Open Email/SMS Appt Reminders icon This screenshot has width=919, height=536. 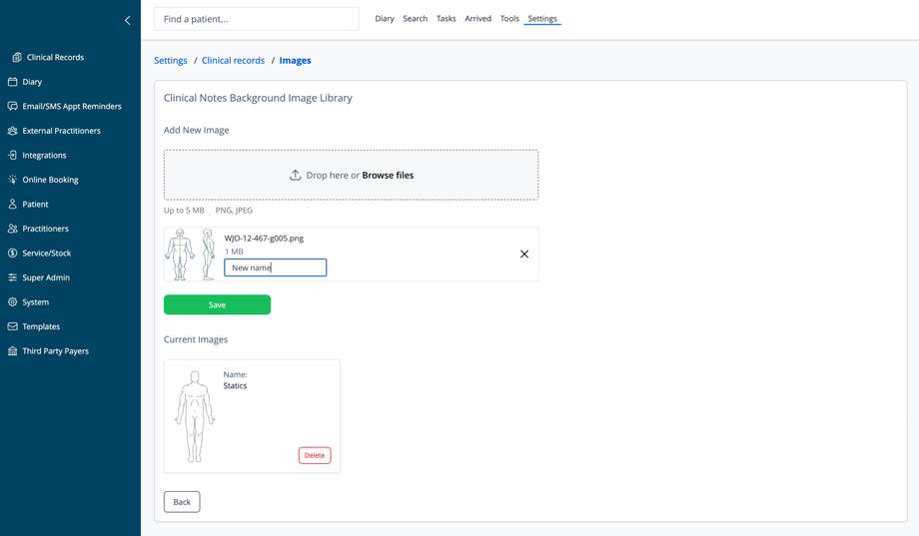13,106
